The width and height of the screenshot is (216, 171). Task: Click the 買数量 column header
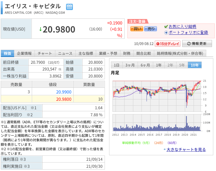click(89, 84)
